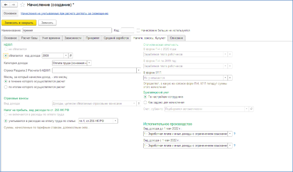Focus the код дохода 2000 field

(53, 55)
